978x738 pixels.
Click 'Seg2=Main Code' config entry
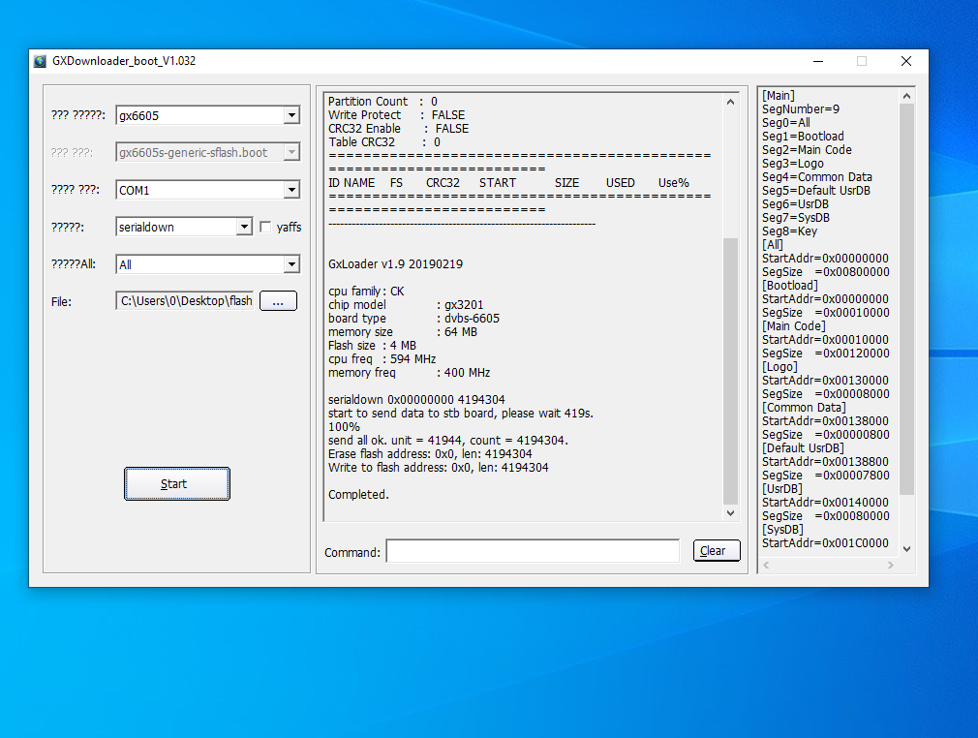pyautogui.click(x=807, y=150)
